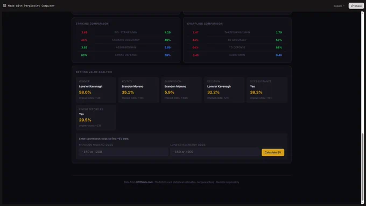
Task: Click the 'Takedowns/15min' stat label
Action: point(237,32)
